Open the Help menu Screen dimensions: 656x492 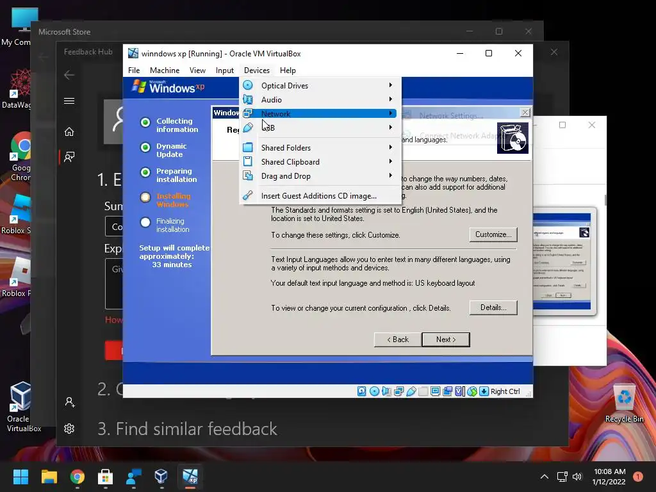click(x=288, y=70)
